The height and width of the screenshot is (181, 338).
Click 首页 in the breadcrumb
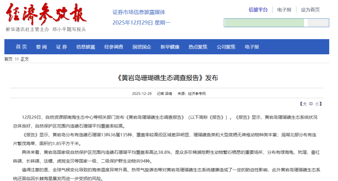point(8,59)
